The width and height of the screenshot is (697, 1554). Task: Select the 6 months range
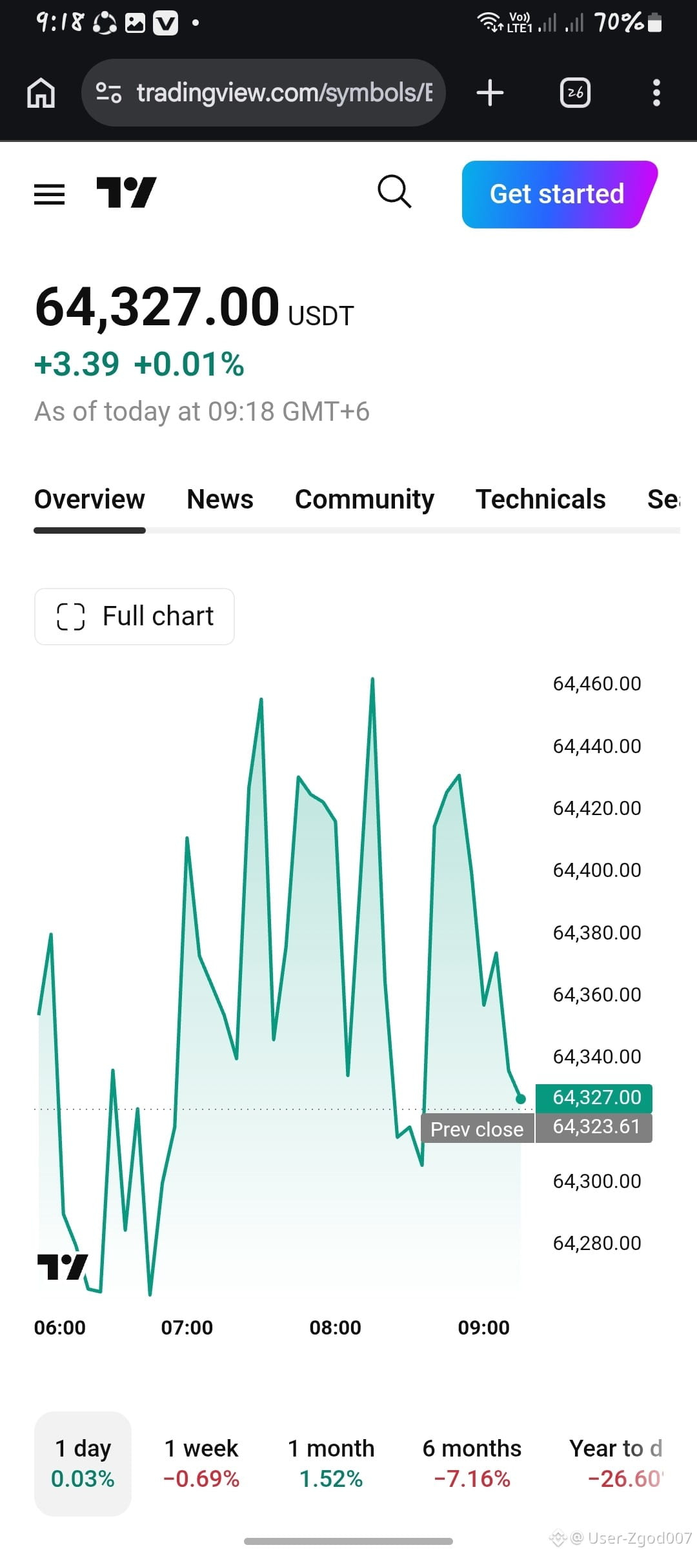[472, 1464]
